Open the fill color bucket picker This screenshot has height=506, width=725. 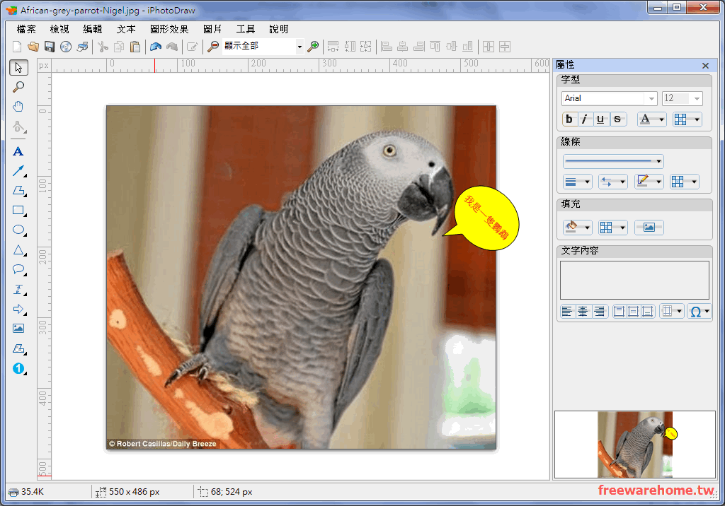(x=577, y=228)
